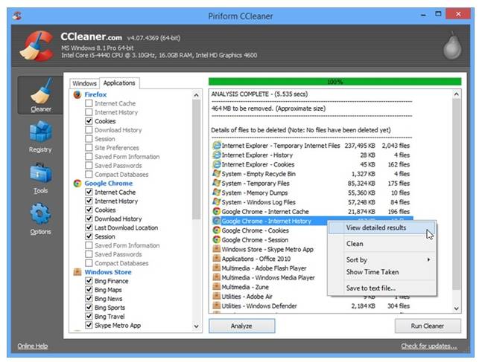This screenshot has width=482, height=362.
Task: Enable Chrome Saved Passwords checkbox
Action: click(x=89, y=254)
